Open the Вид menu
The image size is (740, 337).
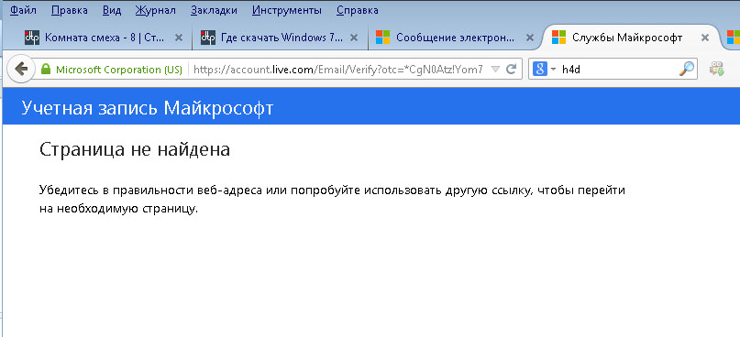click(111, 10)
